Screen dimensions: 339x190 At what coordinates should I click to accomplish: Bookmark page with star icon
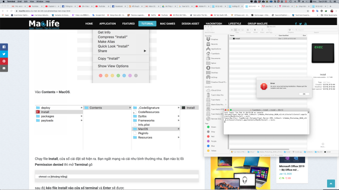[x=308, y=11]
